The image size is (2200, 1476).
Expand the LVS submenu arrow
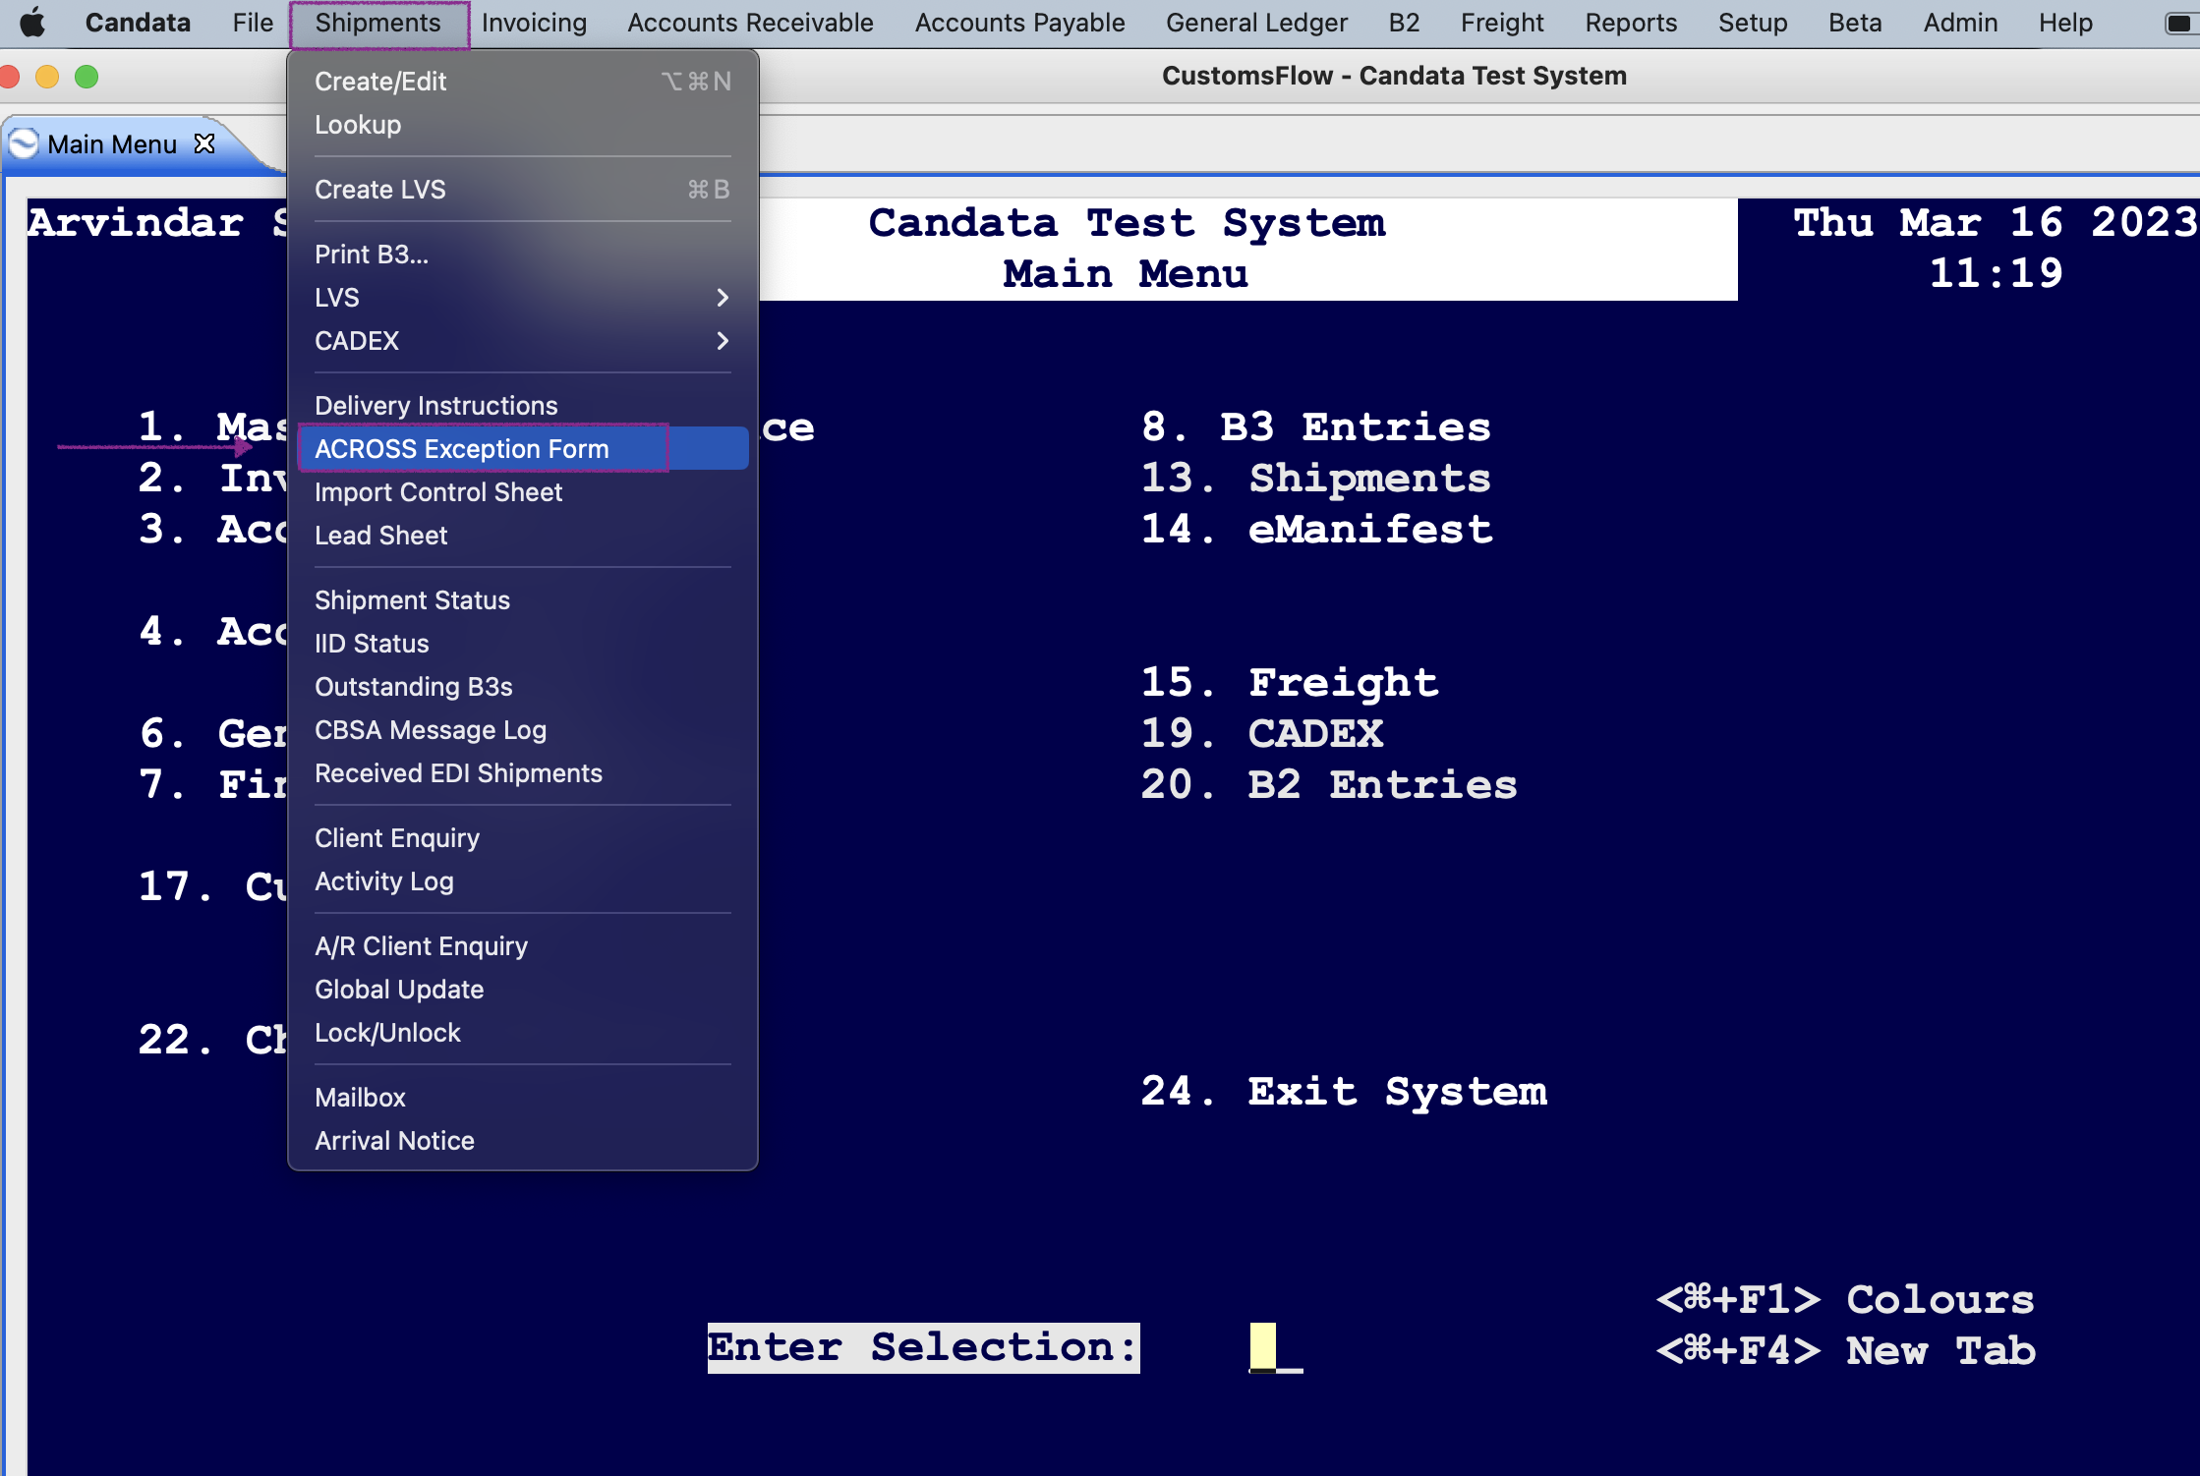(x=723, y=297)
